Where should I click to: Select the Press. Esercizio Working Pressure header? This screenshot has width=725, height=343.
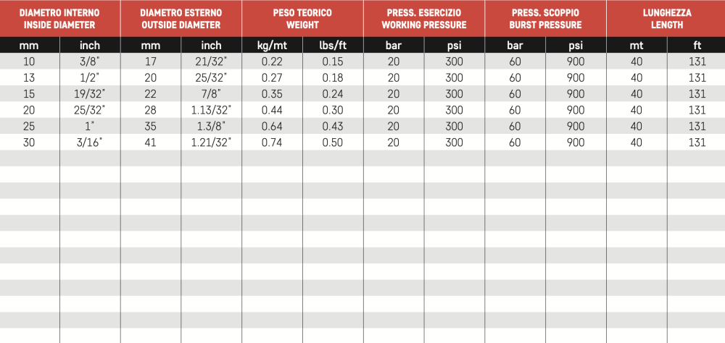[423, 19]
